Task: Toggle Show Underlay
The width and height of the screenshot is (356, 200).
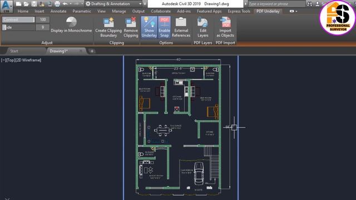Action: coord(149,27)
